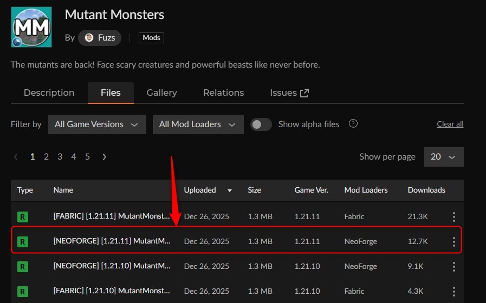This screenshot has height=303, width=486.
Task: Click the help icon beside Show alpha files
Action: coord(353,124)
